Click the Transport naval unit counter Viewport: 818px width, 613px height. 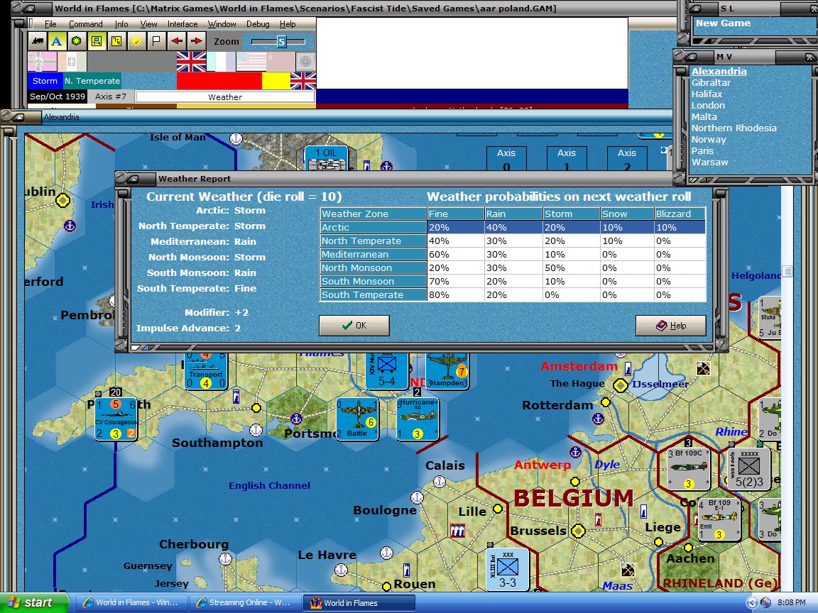pos(205,371)
